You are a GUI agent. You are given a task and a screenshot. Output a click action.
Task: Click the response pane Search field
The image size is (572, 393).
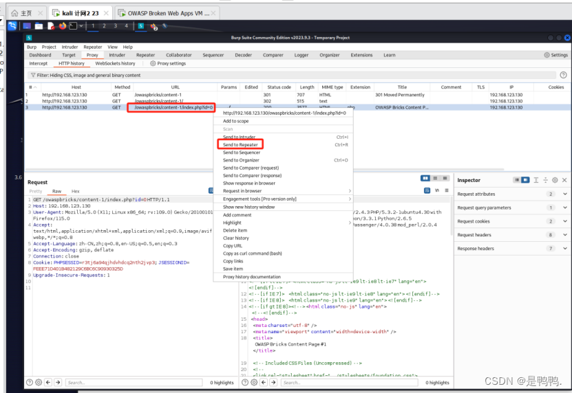350,383
